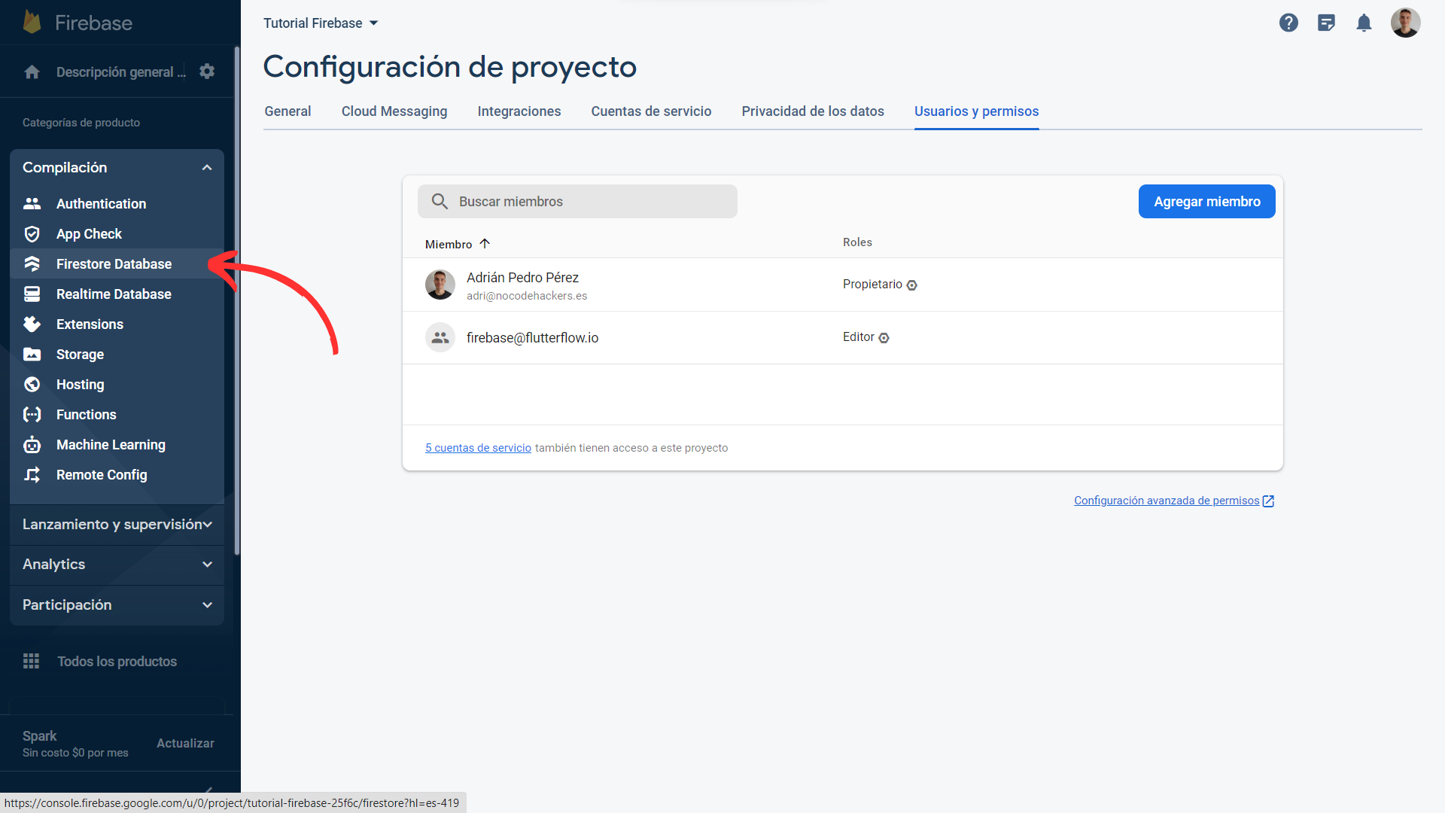This screenshot has height=813, width=1445.
Task: Open the Functions section
Action: pos(86,414)
